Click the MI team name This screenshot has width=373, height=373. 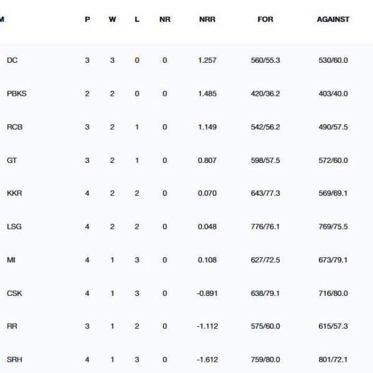pos(11,260)
